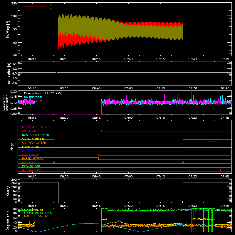The height and width of the screenshot is (235, 235).
Task: Click the ECLIPSE_FLAG label
Action: tap(32, 151)
